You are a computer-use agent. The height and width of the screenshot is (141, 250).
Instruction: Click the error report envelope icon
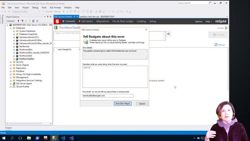(x=86, y=42)
